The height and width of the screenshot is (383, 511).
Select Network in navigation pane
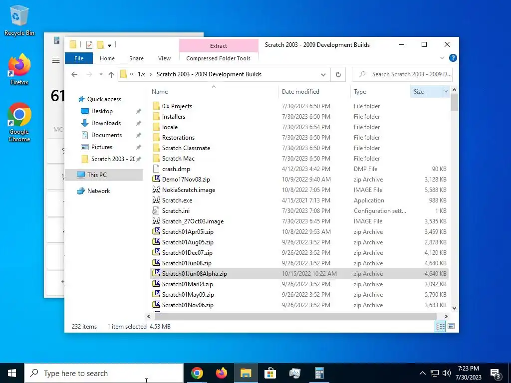(x=98, y=191)
